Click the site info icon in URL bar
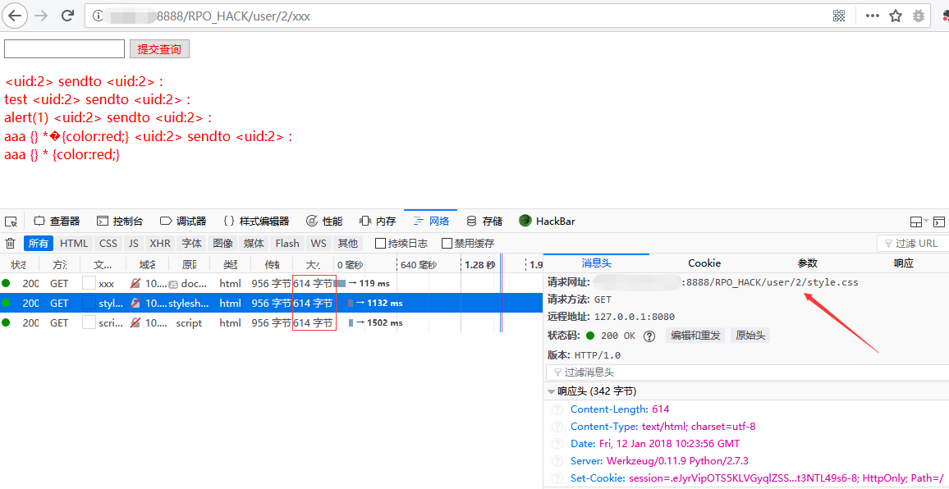This screenshot has height=489, width=949. [97, 16]
